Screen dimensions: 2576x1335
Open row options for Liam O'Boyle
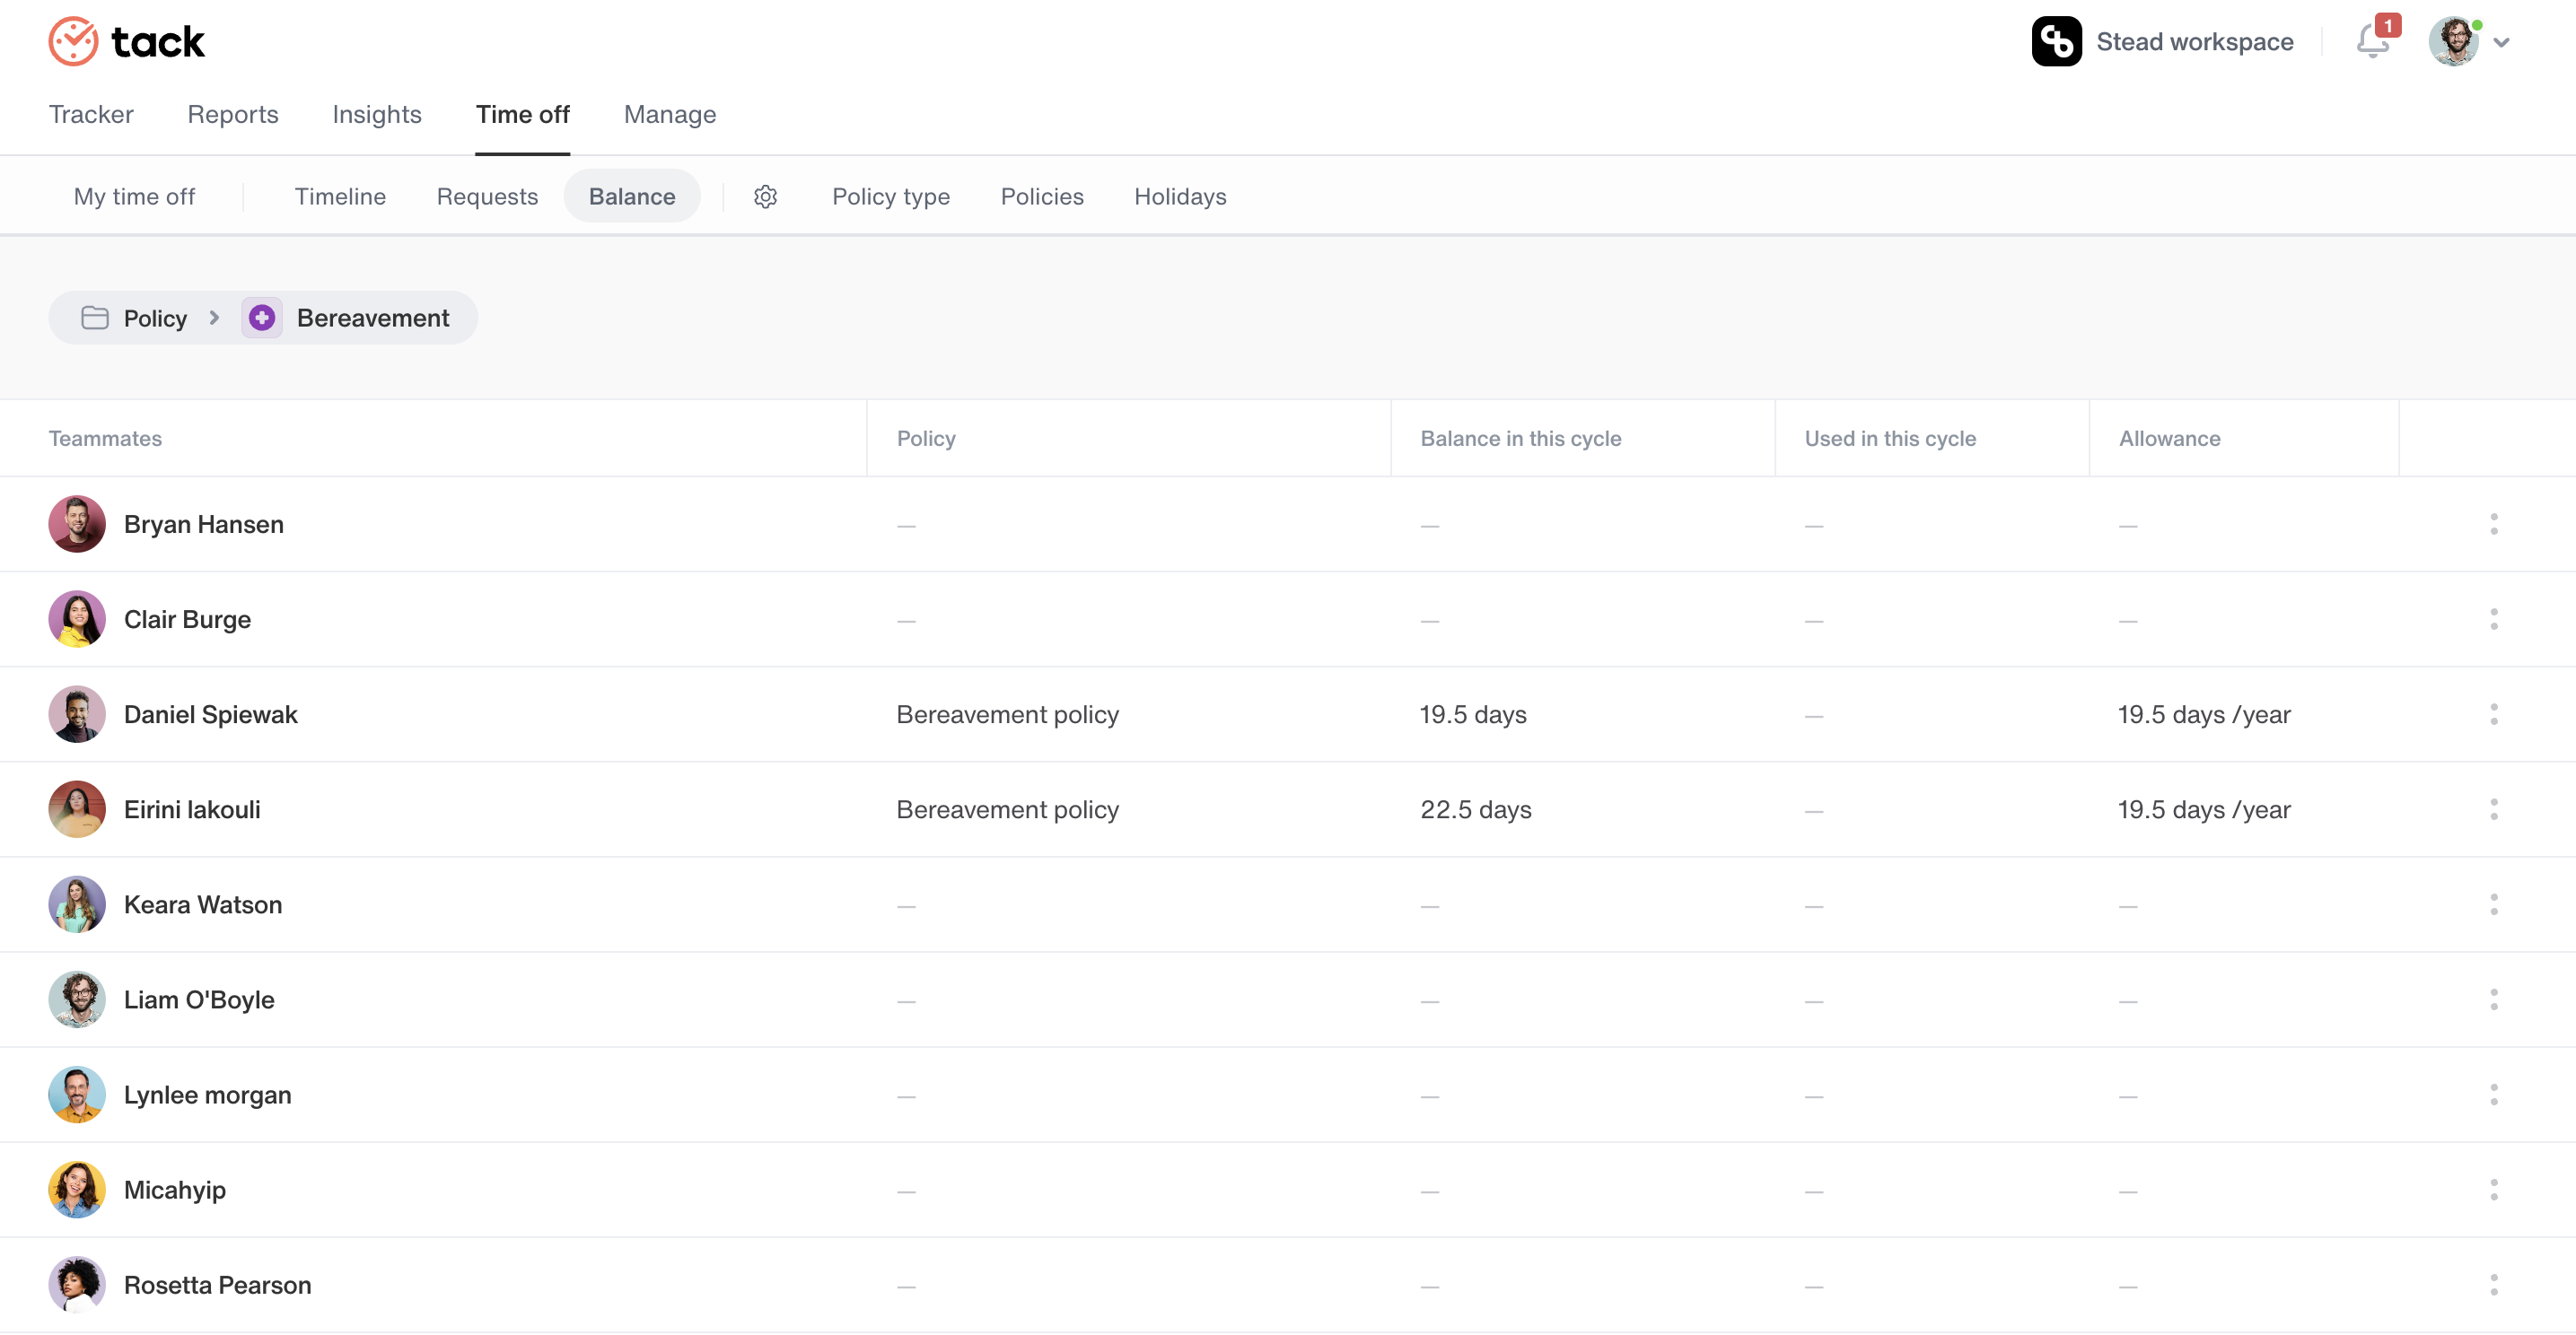click(2493, 999)
